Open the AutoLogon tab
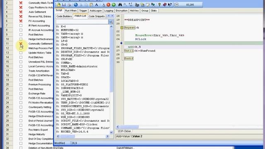This screenshot has width=265, height=149. click(96, 10)
